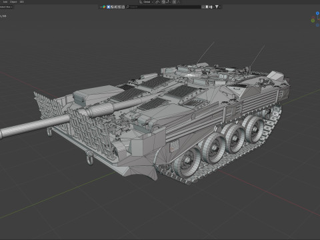This screenshot has height=240, width=320.
Task: Click the bookmark icon right of the search field
Action: pyautogui.click(x=207, y=7)
